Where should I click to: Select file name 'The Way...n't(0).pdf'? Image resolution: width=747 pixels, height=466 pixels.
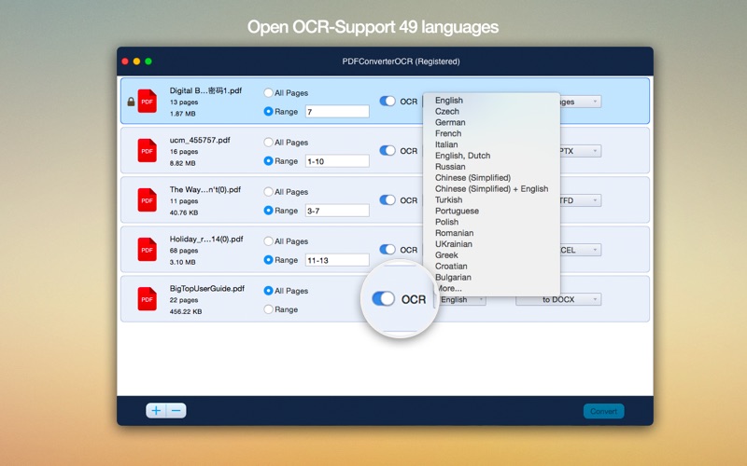point(204,190)
